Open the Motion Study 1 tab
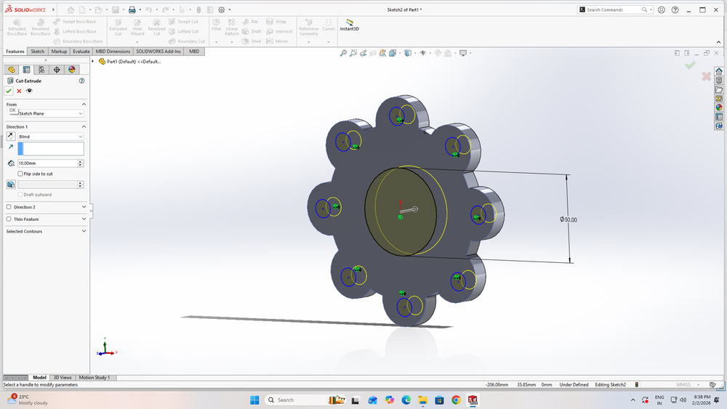727x409 pixels. [x=94, y=378]
